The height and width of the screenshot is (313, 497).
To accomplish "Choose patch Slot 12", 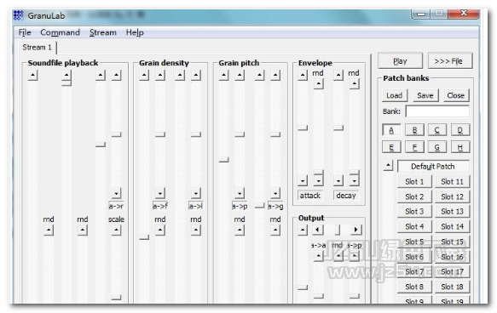I will click(453, 196).
